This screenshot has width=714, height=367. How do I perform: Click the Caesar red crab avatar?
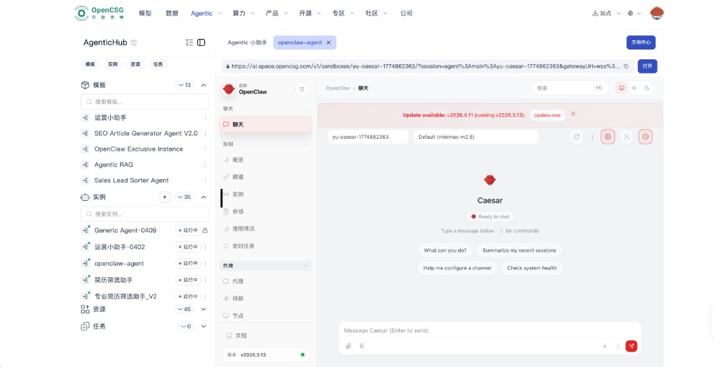point(489,179)
